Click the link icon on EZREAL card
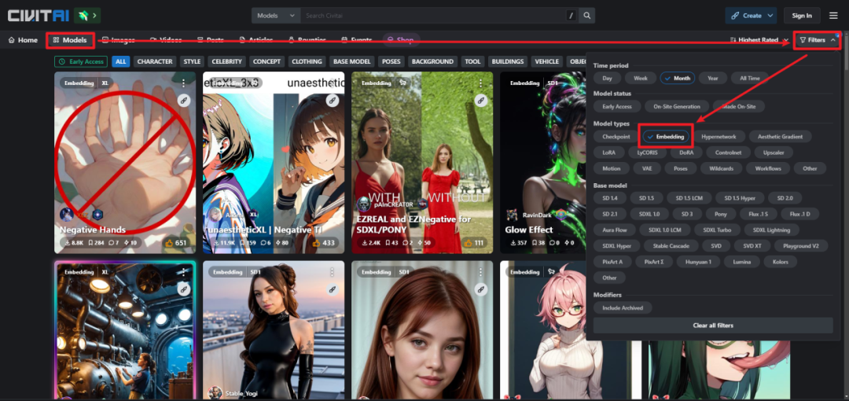849x401 pixels. coord(480,101)
